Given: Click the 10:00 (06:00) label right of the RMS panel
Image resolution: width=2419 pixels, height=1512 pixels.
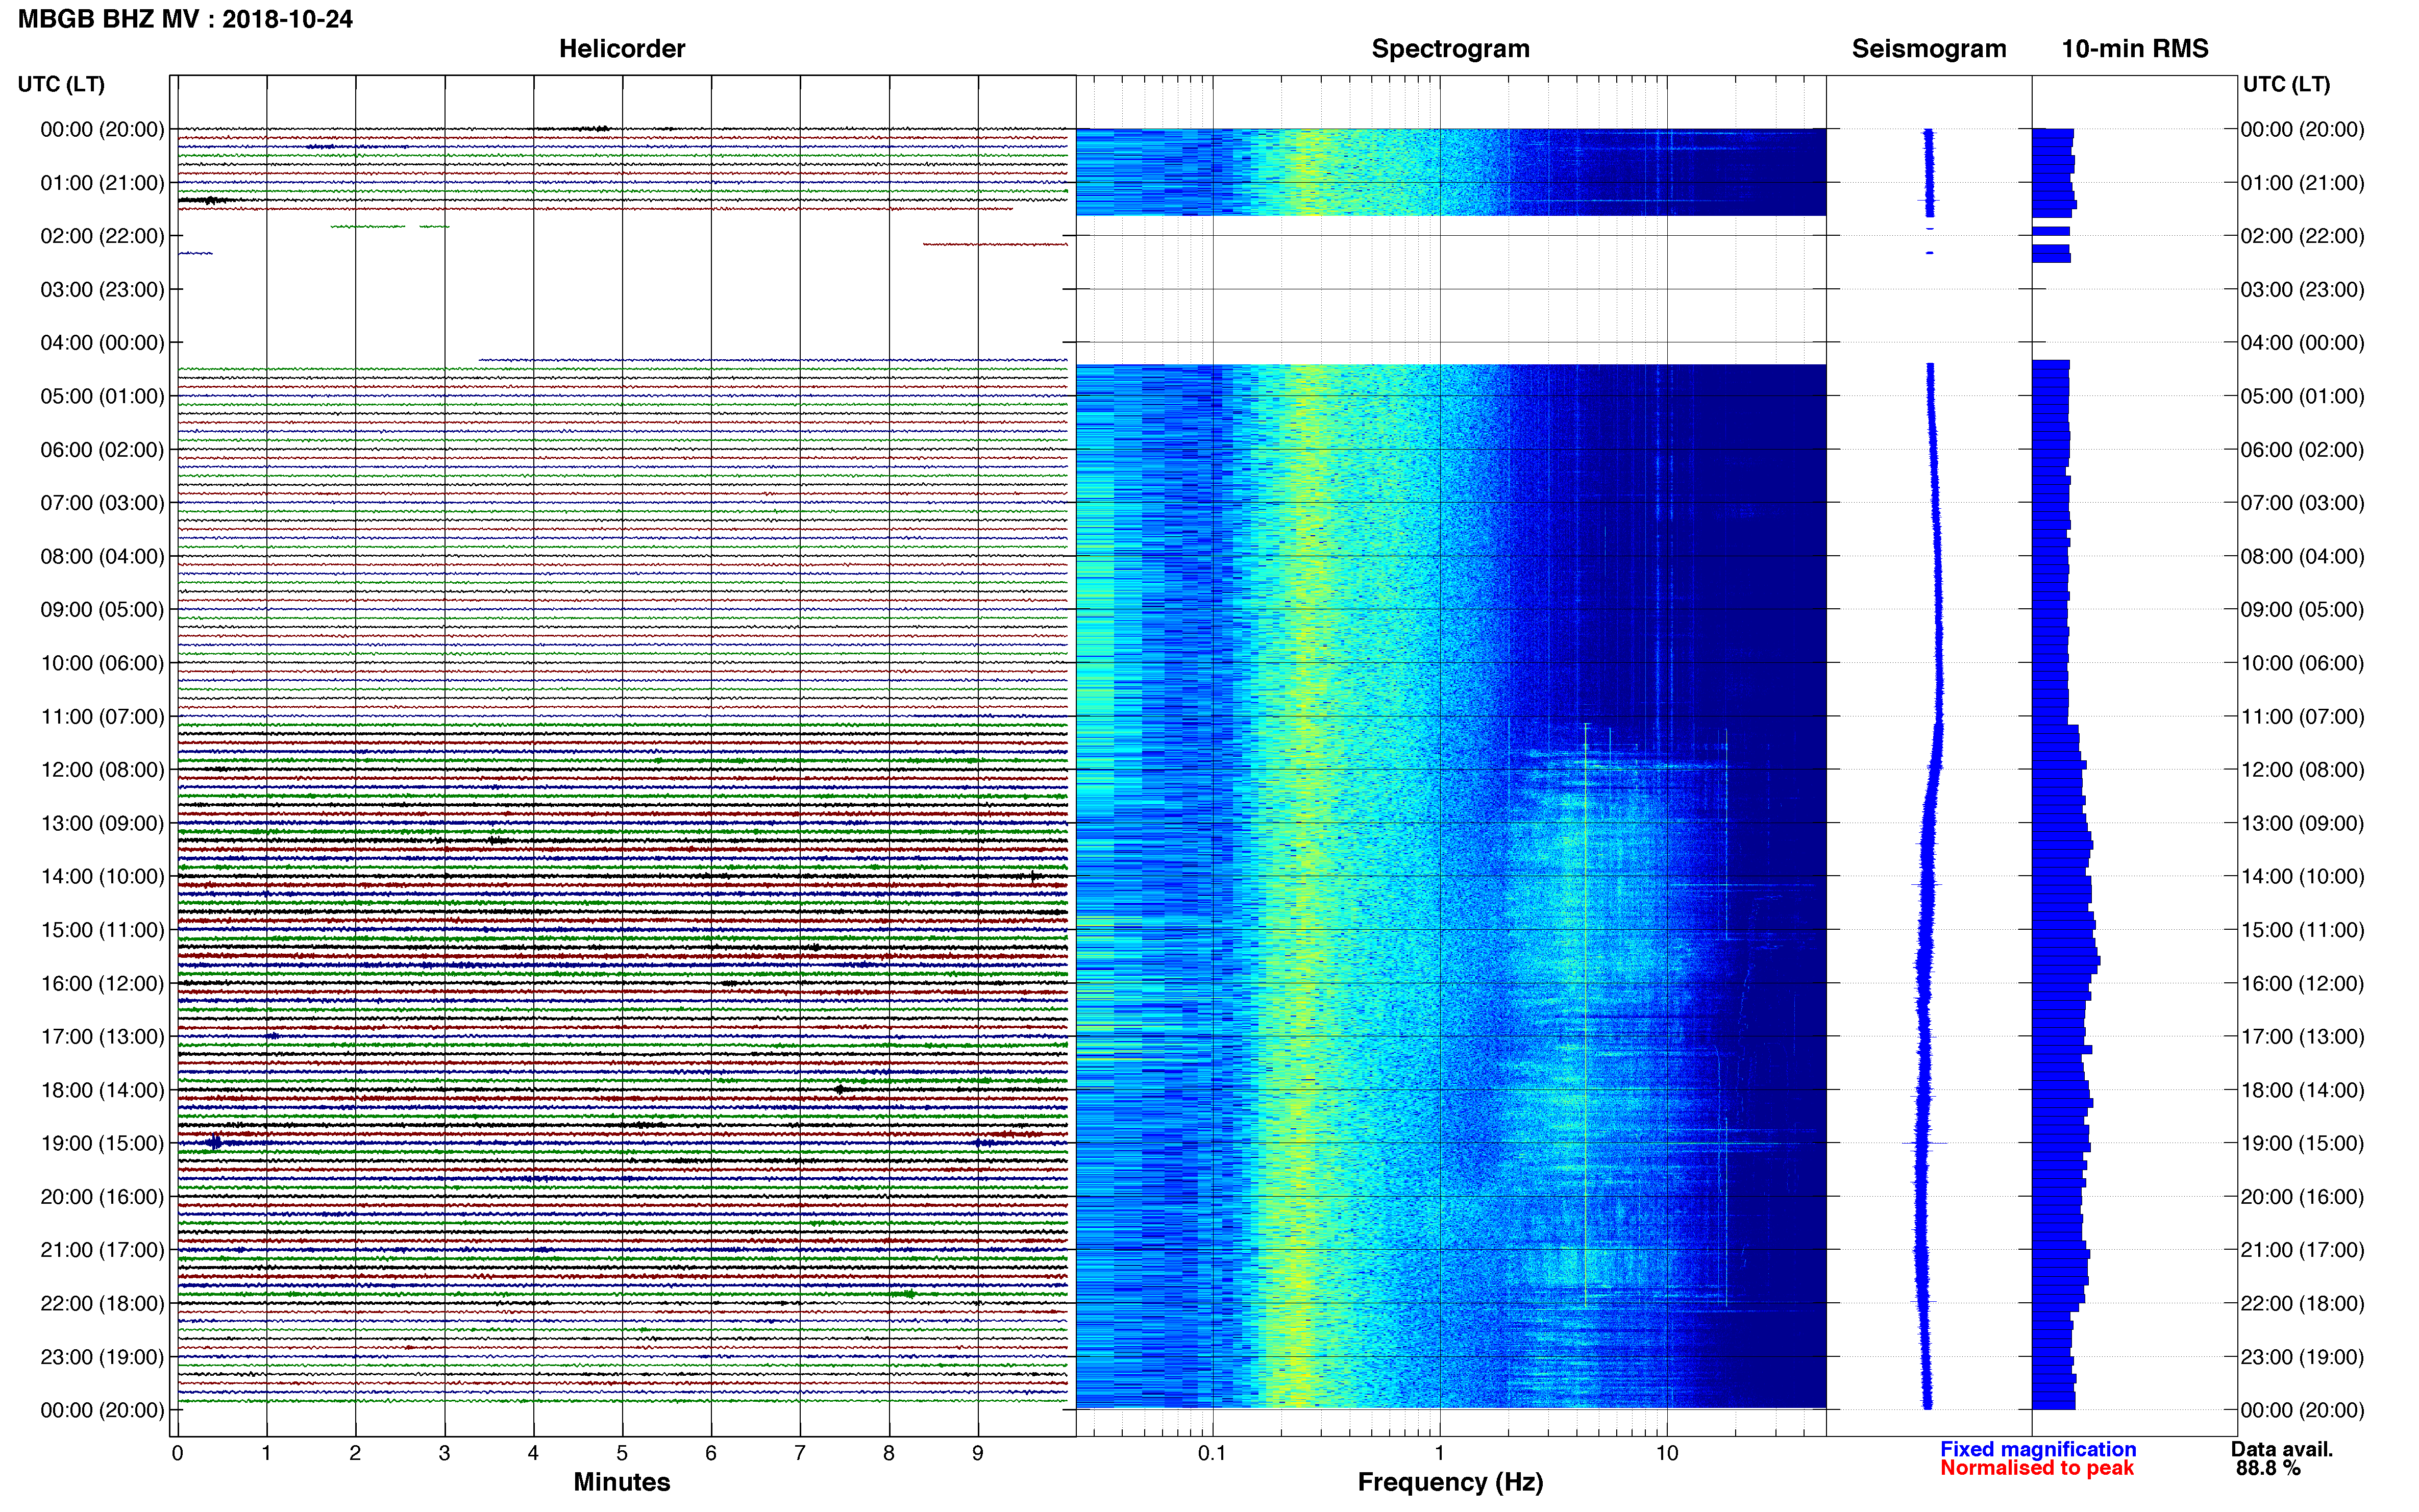Looking at the screenshot, I should 2302,663.
